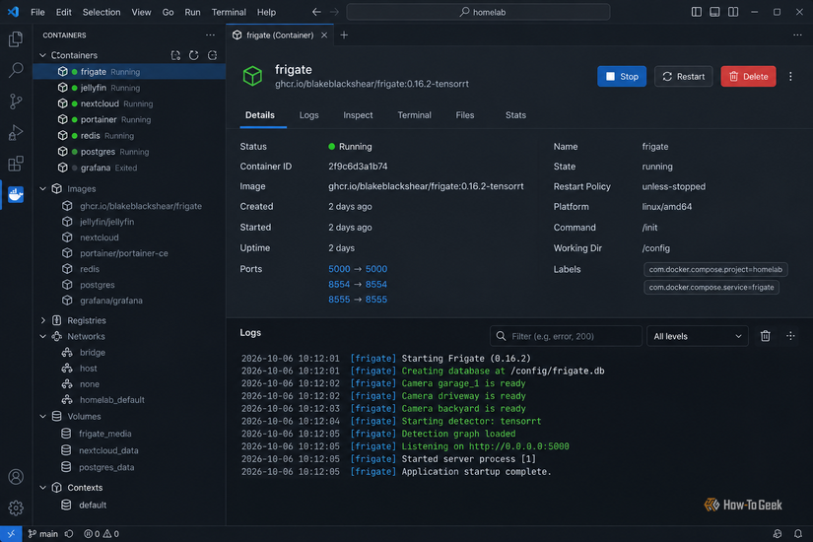Viewport: 813px width, 542px height.
Task: Open the Extensions view
Action: pyautogui.click(x=16, y=164)
